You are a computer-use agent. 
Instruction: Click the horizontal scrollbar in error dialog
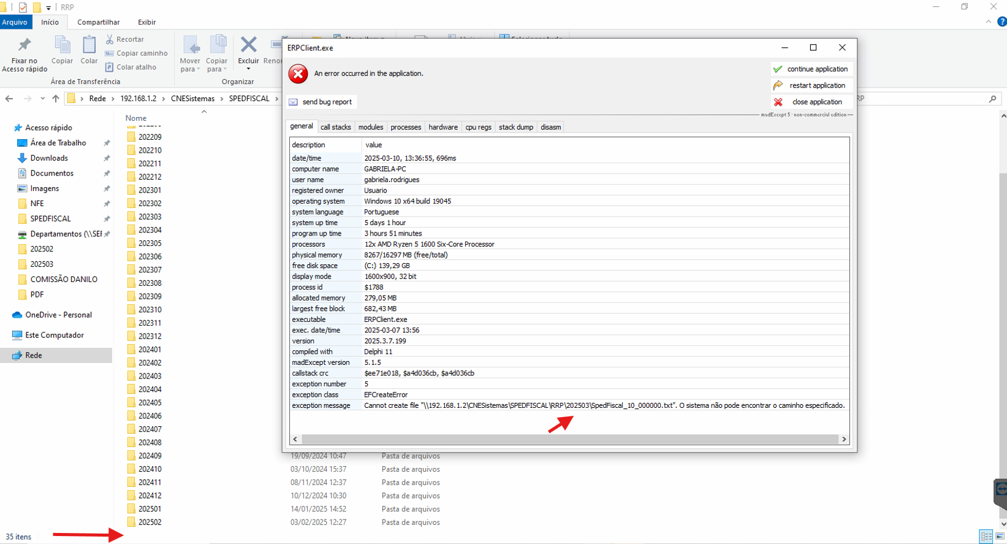tap(569, 439)
